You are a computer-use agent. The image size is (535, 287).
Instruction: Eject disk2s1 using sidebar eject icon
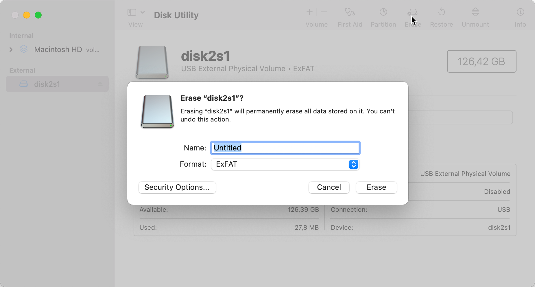pyautogui.click(x=100, y=84)
